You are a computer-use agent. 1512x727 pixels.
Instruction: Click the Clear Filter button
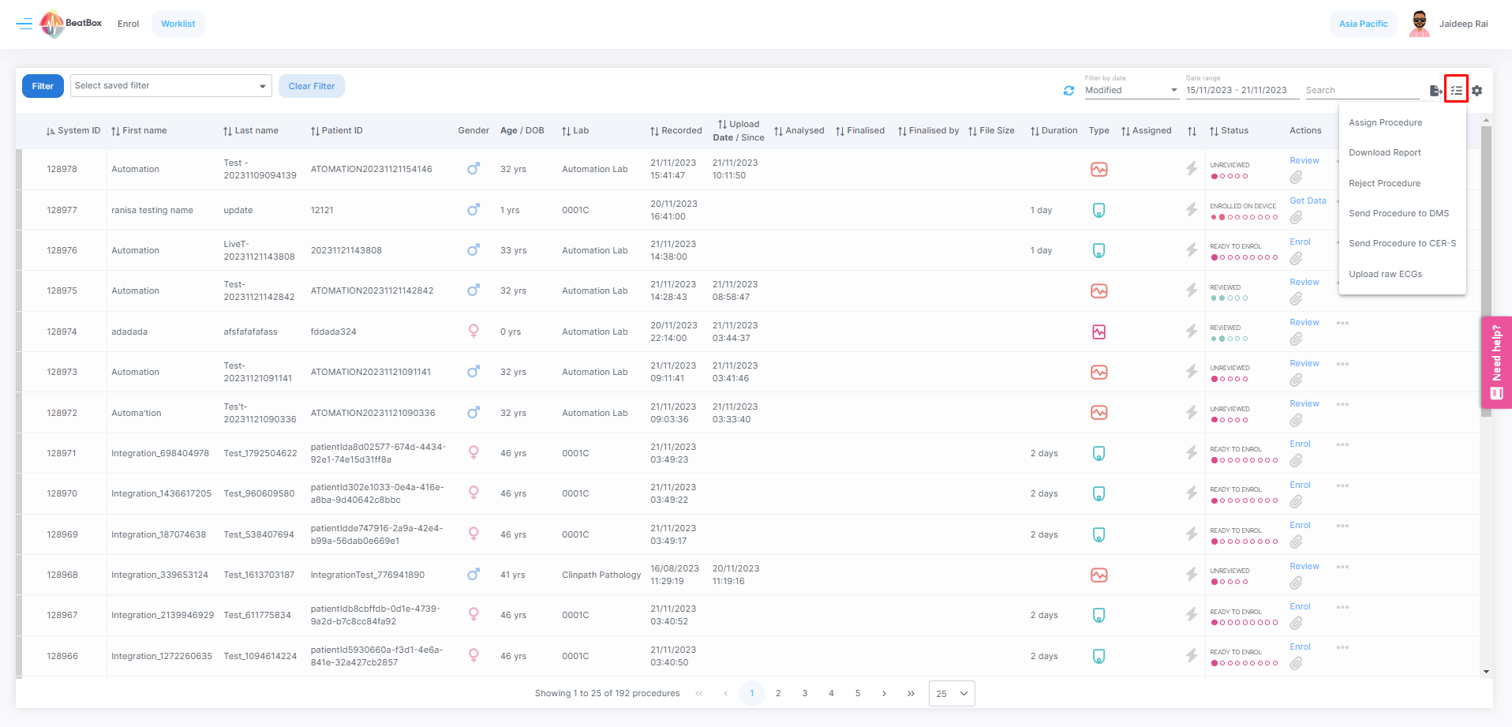[x=311, y=86]
